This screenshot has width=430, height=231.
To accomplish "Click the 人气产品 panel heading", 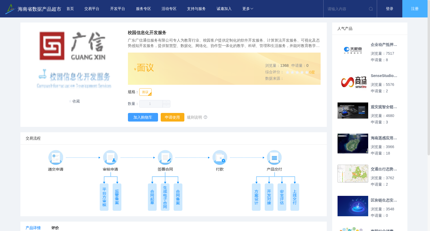I will pos(345,29).
